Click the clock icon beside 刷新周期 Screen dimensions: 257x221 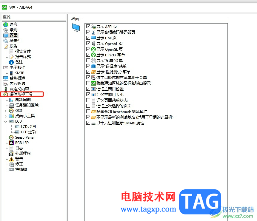click(x=11, y=100)
